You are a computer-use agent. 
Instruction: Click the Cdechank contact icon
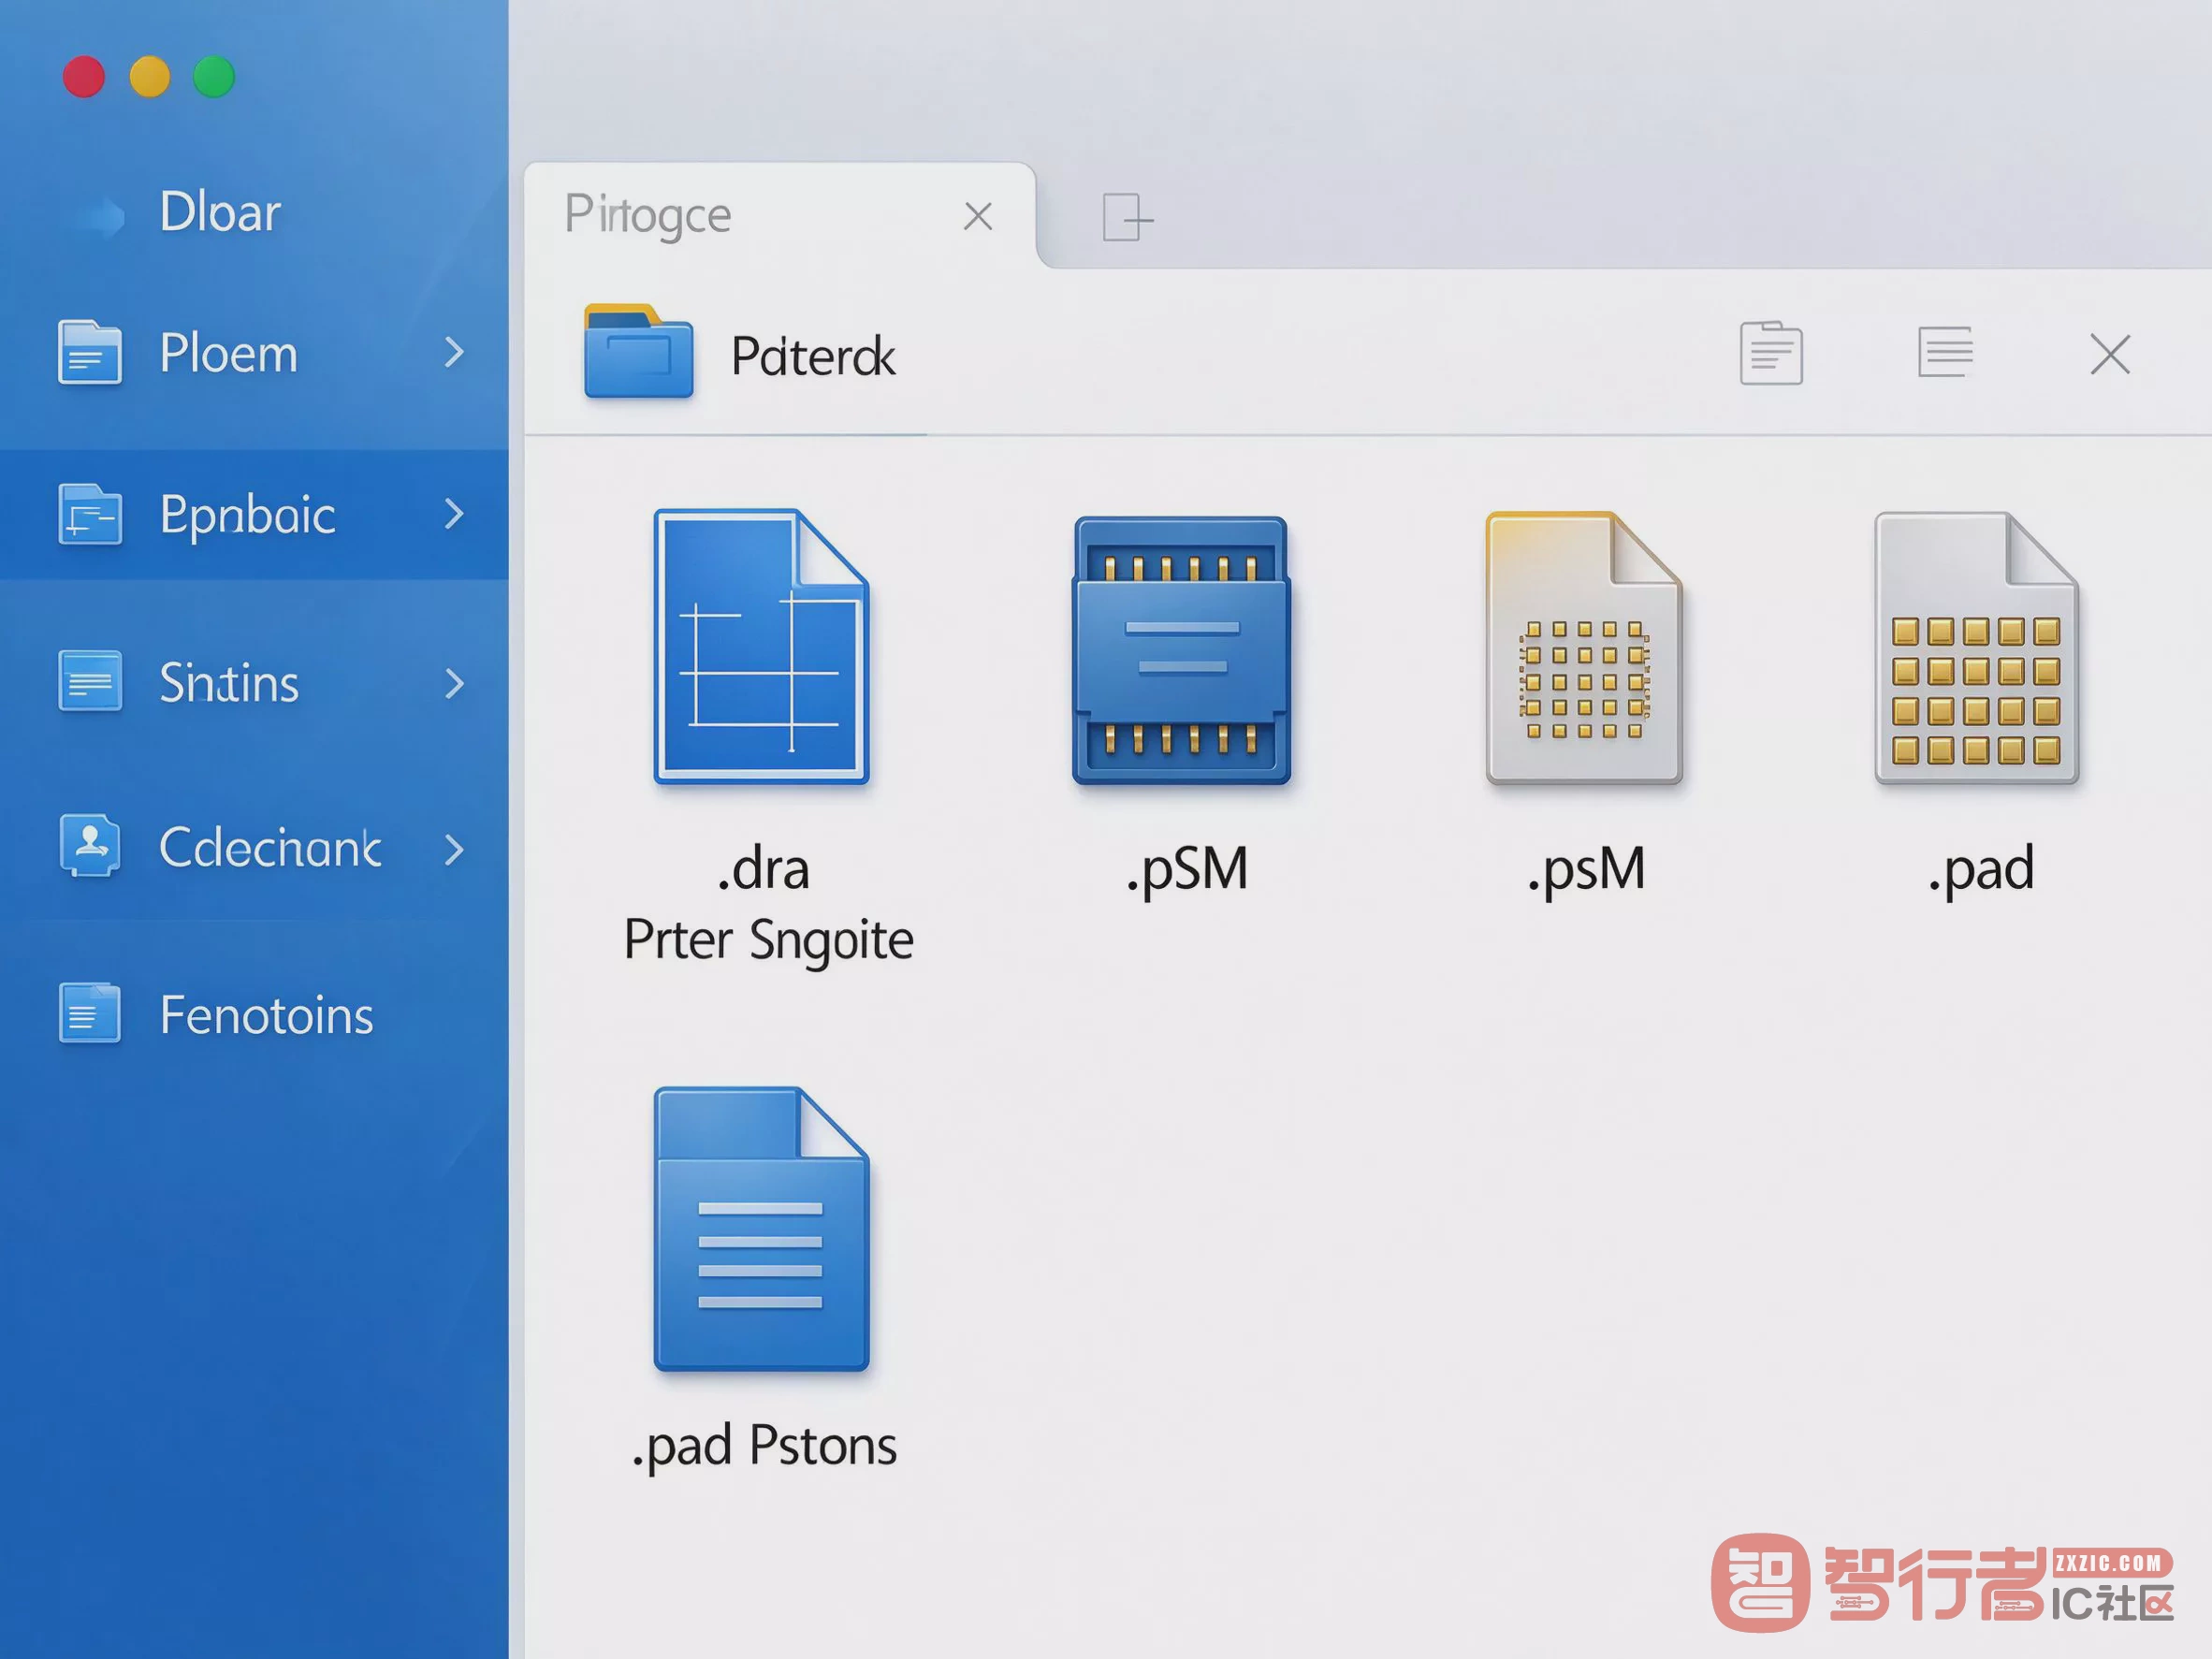(x=90, y=846)
